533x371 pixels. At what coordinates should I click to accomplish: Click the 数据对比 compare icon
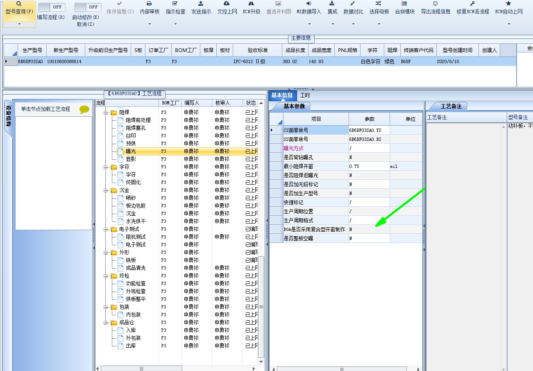pos(353,4)
